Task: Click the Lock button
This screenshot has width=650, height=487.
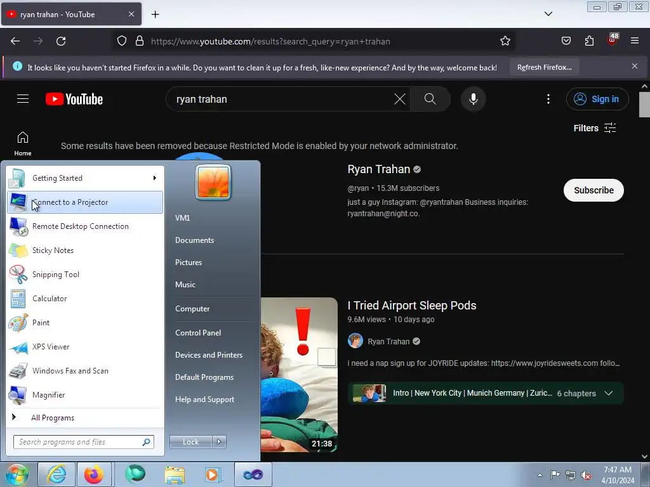Action: 190,442
